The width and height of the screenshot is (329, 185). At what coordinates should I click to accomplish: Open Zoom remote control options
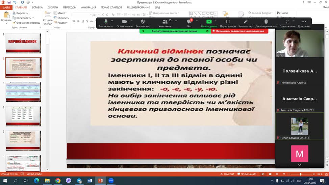[266, 22]
